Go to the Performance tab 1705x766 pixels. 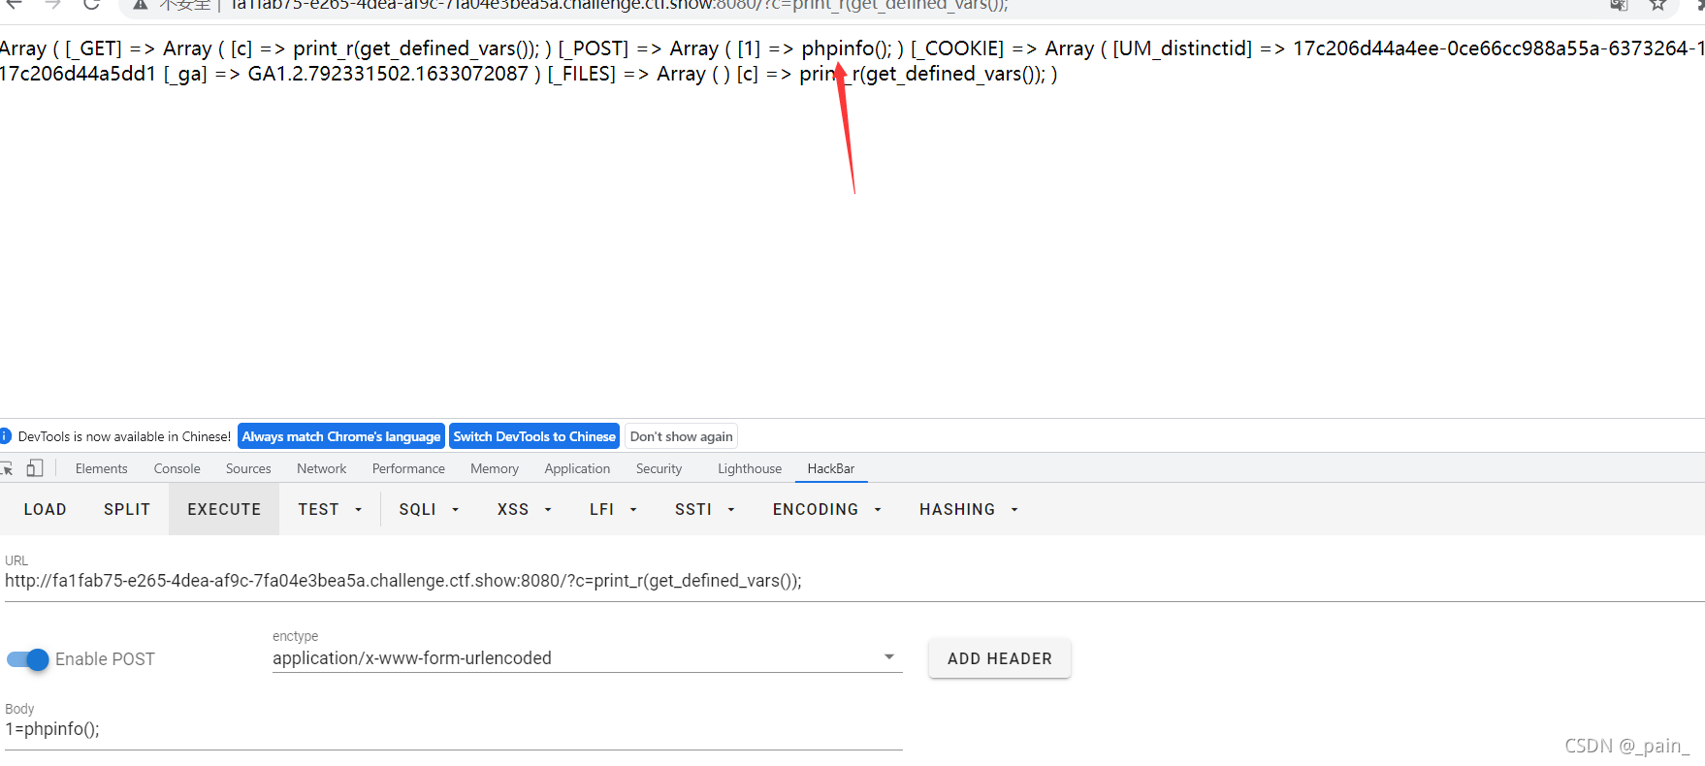[x=408, y=468]
